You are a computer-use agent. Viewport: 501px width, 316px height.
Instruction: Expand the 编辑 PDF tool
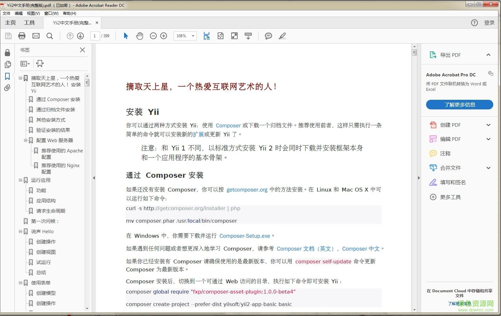488,139
